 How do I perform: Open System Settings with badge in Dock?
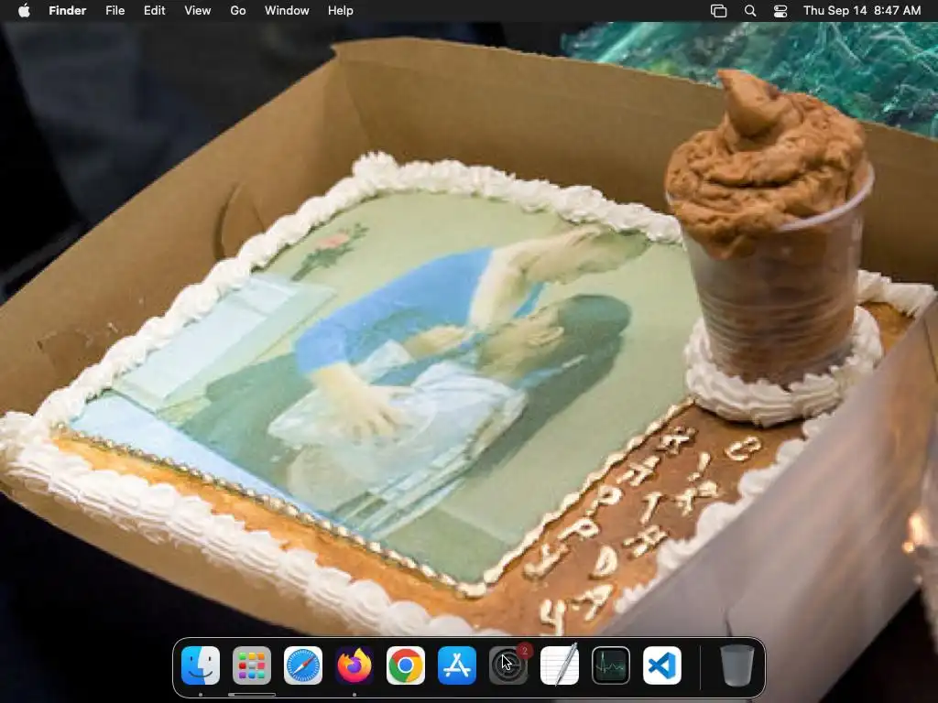coord(508,665)
